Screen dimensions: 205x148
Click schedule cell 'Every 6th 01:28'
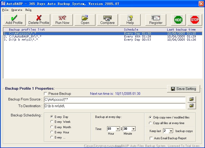click(x=138, y=36)
